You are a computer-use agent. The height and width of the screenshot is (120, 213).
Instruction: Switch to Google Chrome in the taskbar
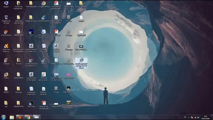pos(28,117)
